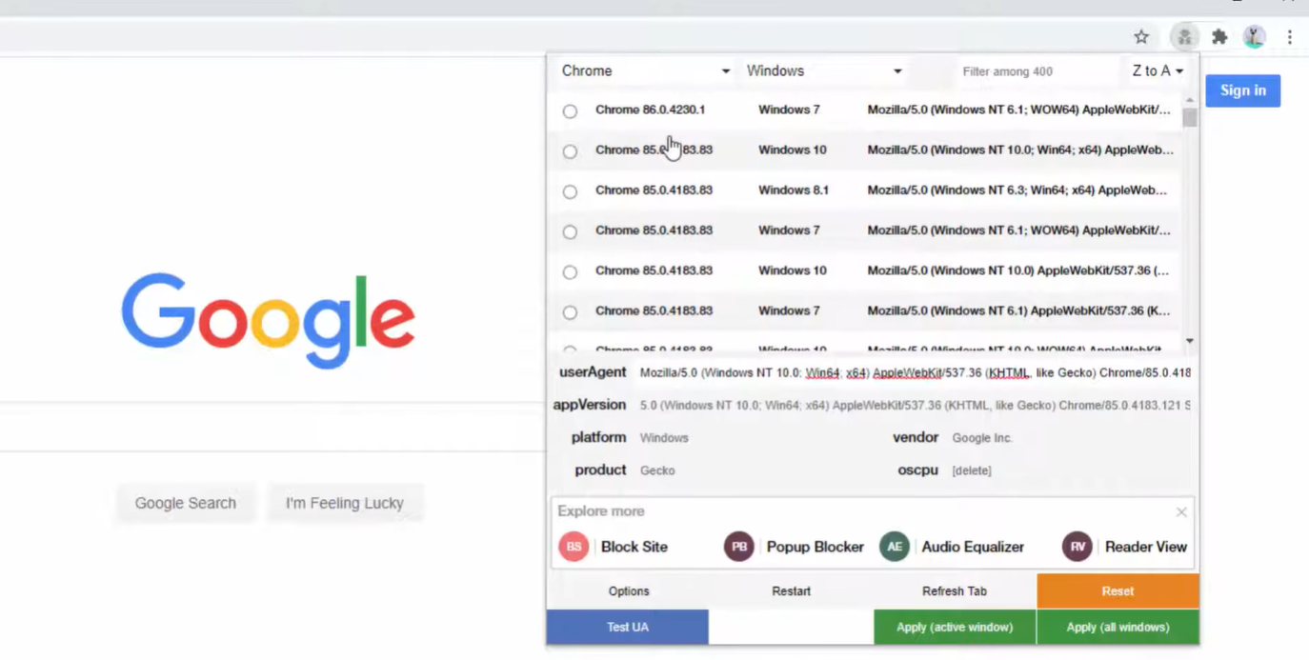Viewport: 1309px width, 660px height.
Task: Close the Explore more panel
Action: [1181, 511]
